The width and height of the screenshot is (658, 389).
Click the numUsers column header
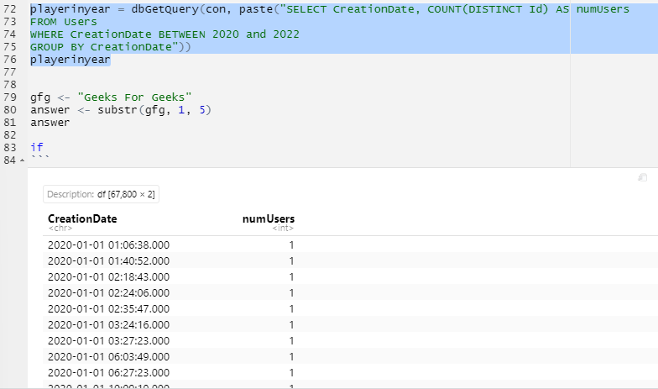coord(269,218)
